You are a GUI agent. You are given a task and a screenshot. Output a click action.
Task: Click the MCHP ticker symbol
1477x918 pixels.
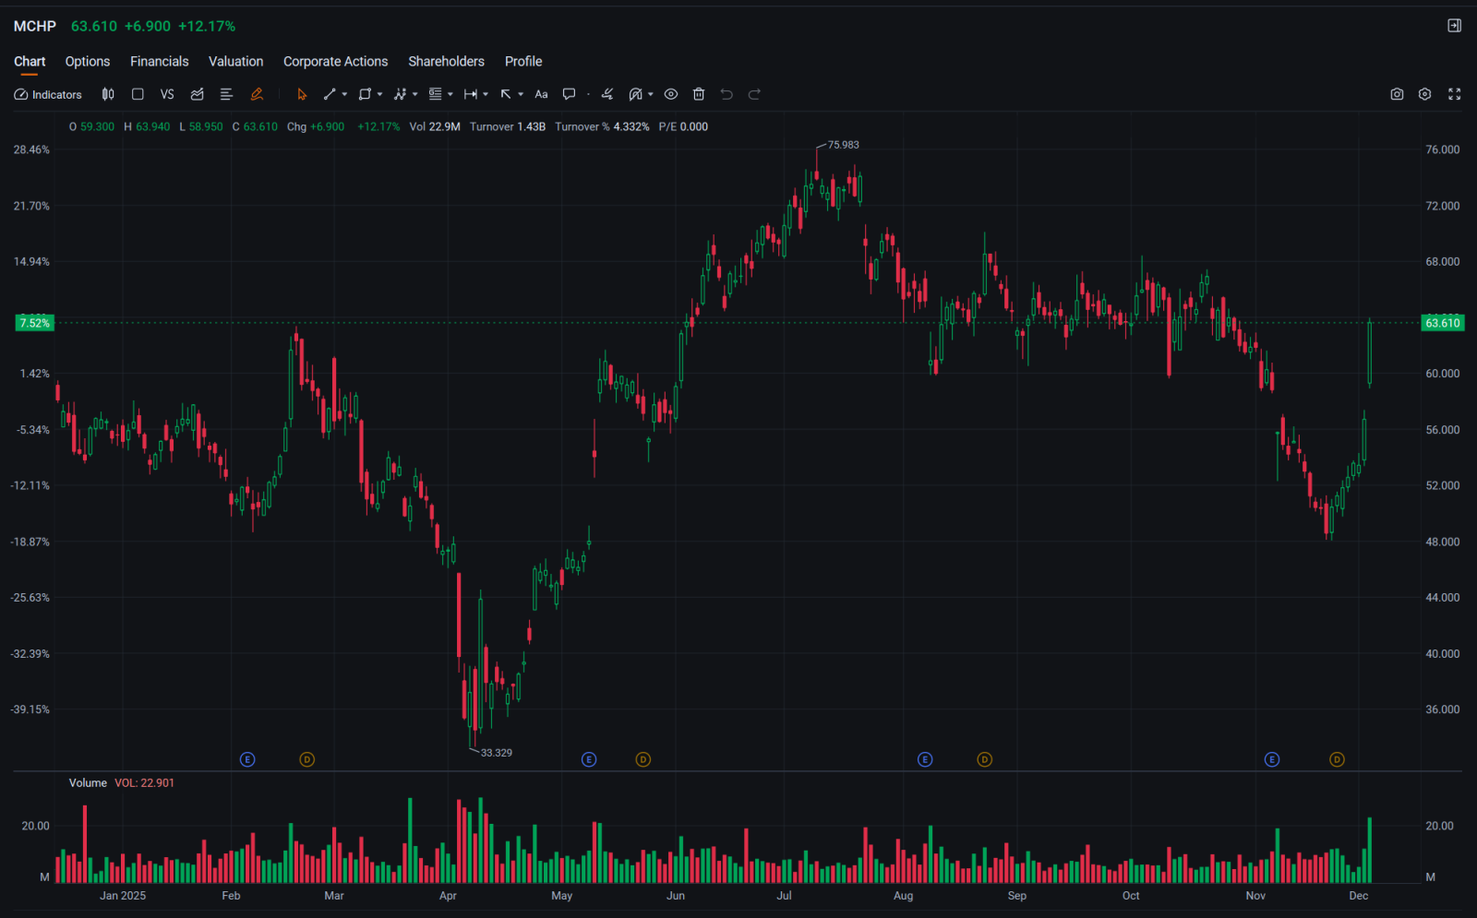34,26
